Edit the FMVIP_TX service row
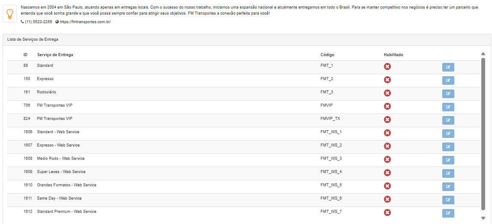Screen dimensions: 492x224 pyautogui.click(x=448, y=120)
